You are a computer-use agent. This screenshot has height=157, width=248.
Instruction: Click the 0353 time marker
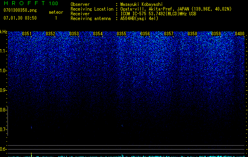tap(74, 34)
